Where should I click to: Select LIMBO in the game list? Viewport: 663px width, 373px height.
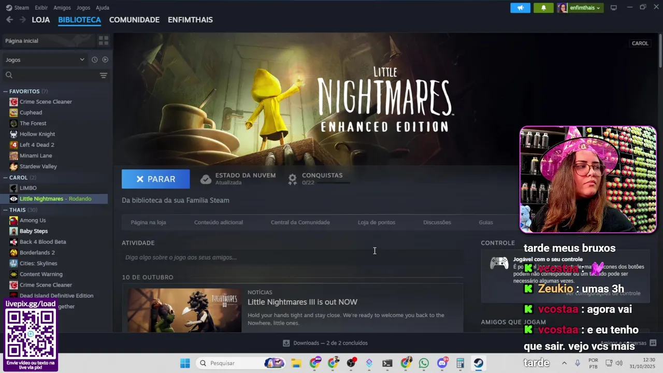(x=28, y=188)
